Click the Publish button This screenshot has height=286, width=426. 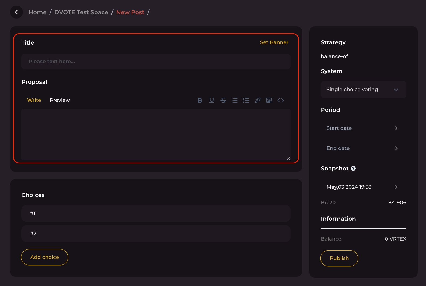(x=339, y=258)
